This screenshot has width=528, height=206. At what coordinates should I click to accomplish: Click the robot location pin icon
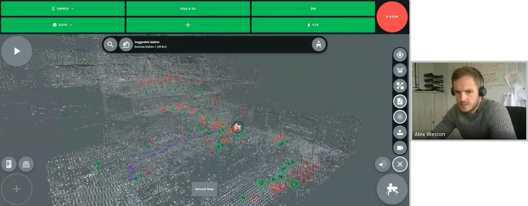pos(319,44)
